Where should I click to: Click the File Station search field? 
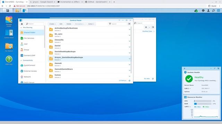pos(144,23)
